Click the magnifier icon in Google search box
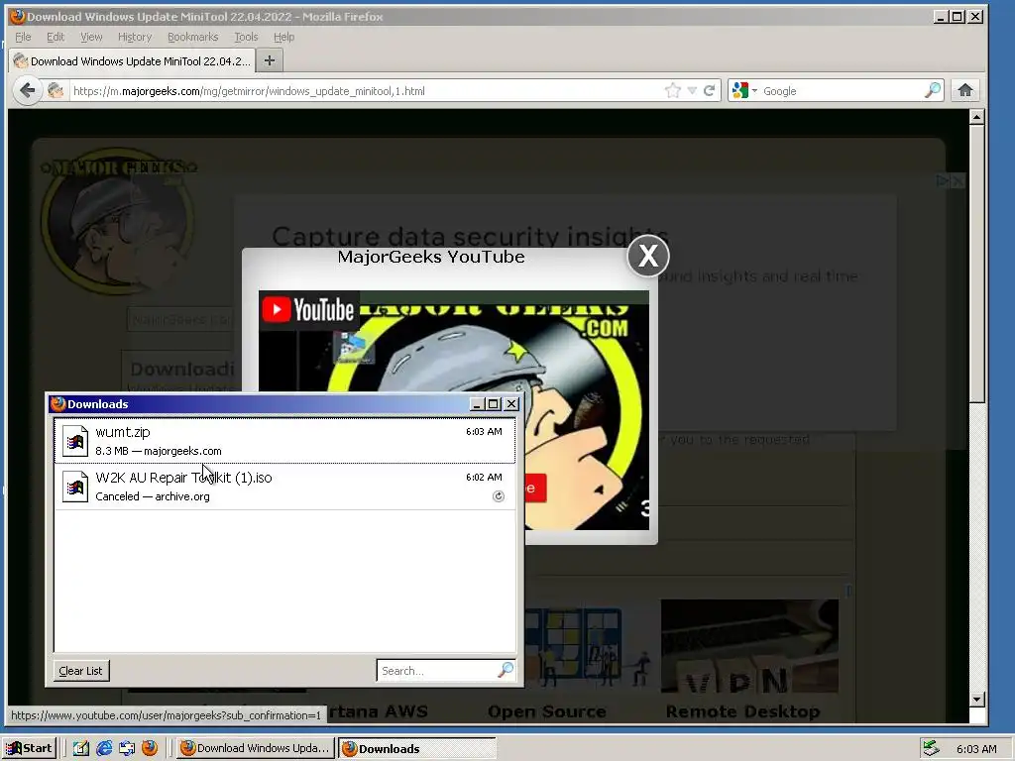The image size is (1015, 761). pyautogui.click(x=932, y=90)
